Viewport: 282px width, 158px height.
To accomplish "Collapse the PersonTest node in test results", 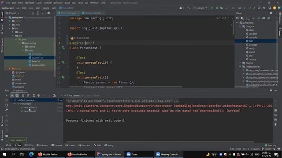I will [15, 104].
